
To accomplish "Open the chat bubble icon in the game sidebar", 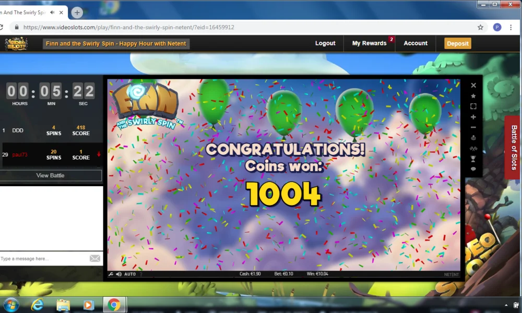I will pos(473,169).
